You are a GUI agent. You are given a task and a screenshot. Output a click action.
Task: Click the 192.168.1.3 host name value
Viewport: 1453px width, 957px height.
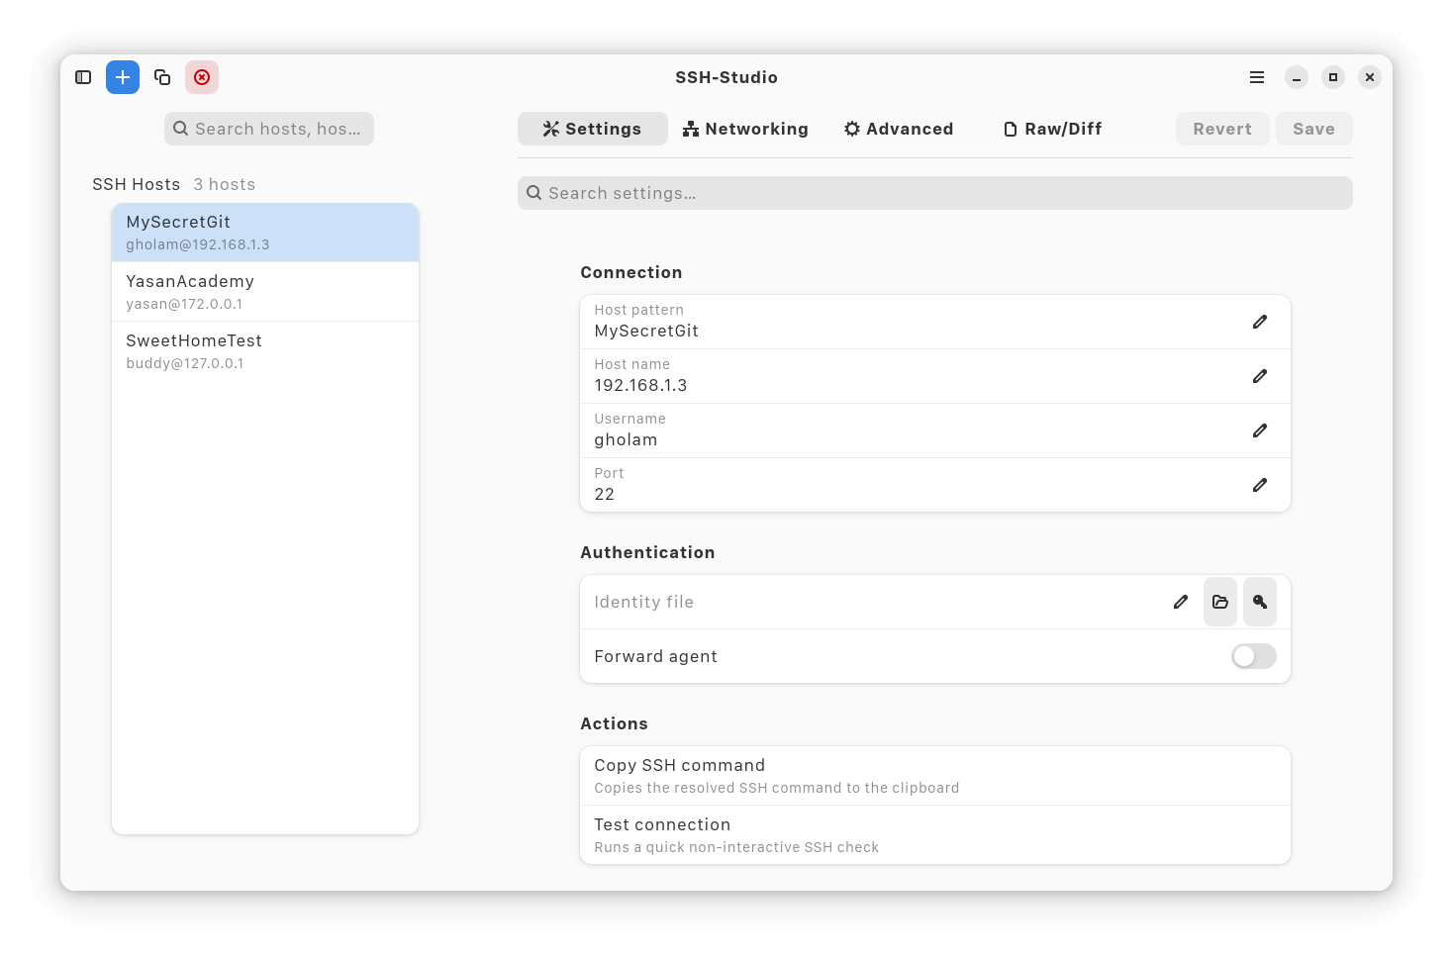pyautogui.click(x=640, y=385)
